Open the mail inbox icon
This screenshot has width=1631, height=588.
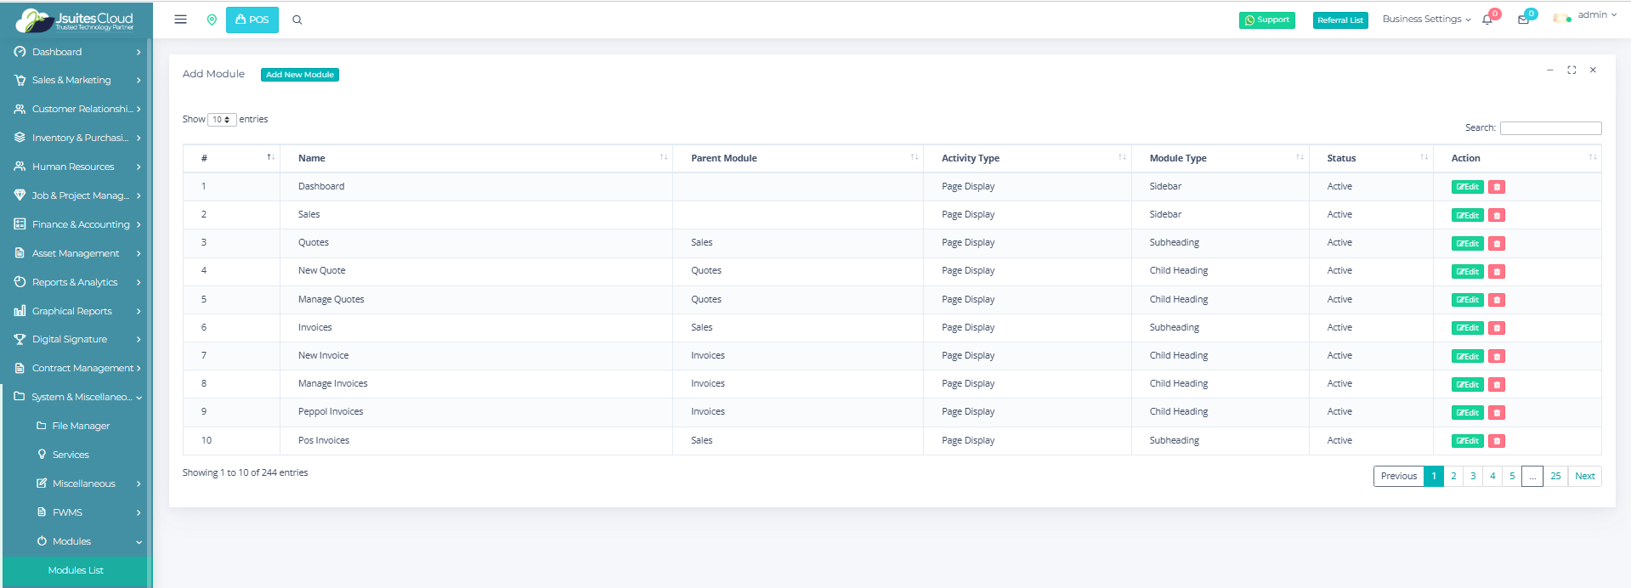click(x=1523, y=20)
